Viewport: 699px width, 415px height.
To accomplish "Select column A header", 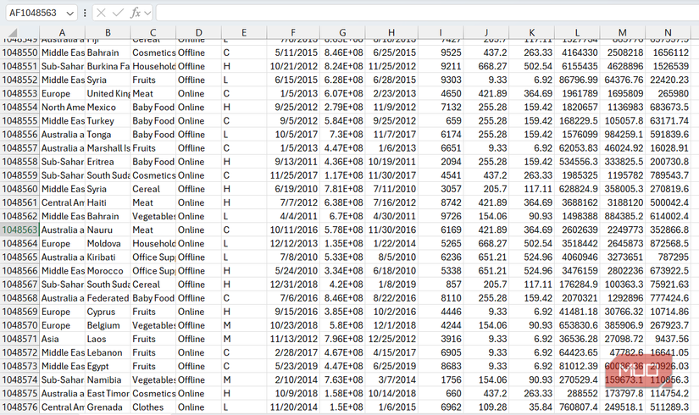I will 62,33.
